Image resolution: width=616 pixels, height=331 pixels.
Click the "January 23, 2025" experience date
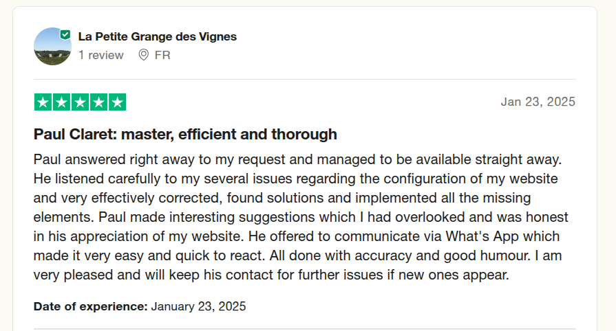point(198,306)
